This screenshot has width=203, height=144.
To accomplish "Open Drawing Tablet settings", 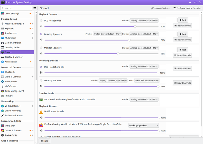I will (17, 48).
